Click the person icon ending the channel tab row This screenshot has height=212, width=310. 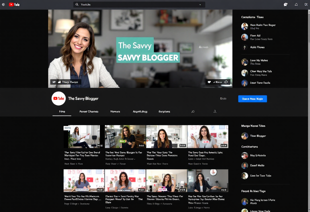pyautogui.click(x=215, y=111)
